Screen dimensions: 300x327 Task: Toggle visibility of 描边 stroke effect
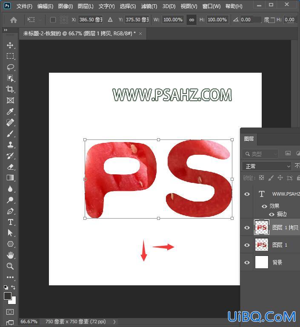[271, 214]
